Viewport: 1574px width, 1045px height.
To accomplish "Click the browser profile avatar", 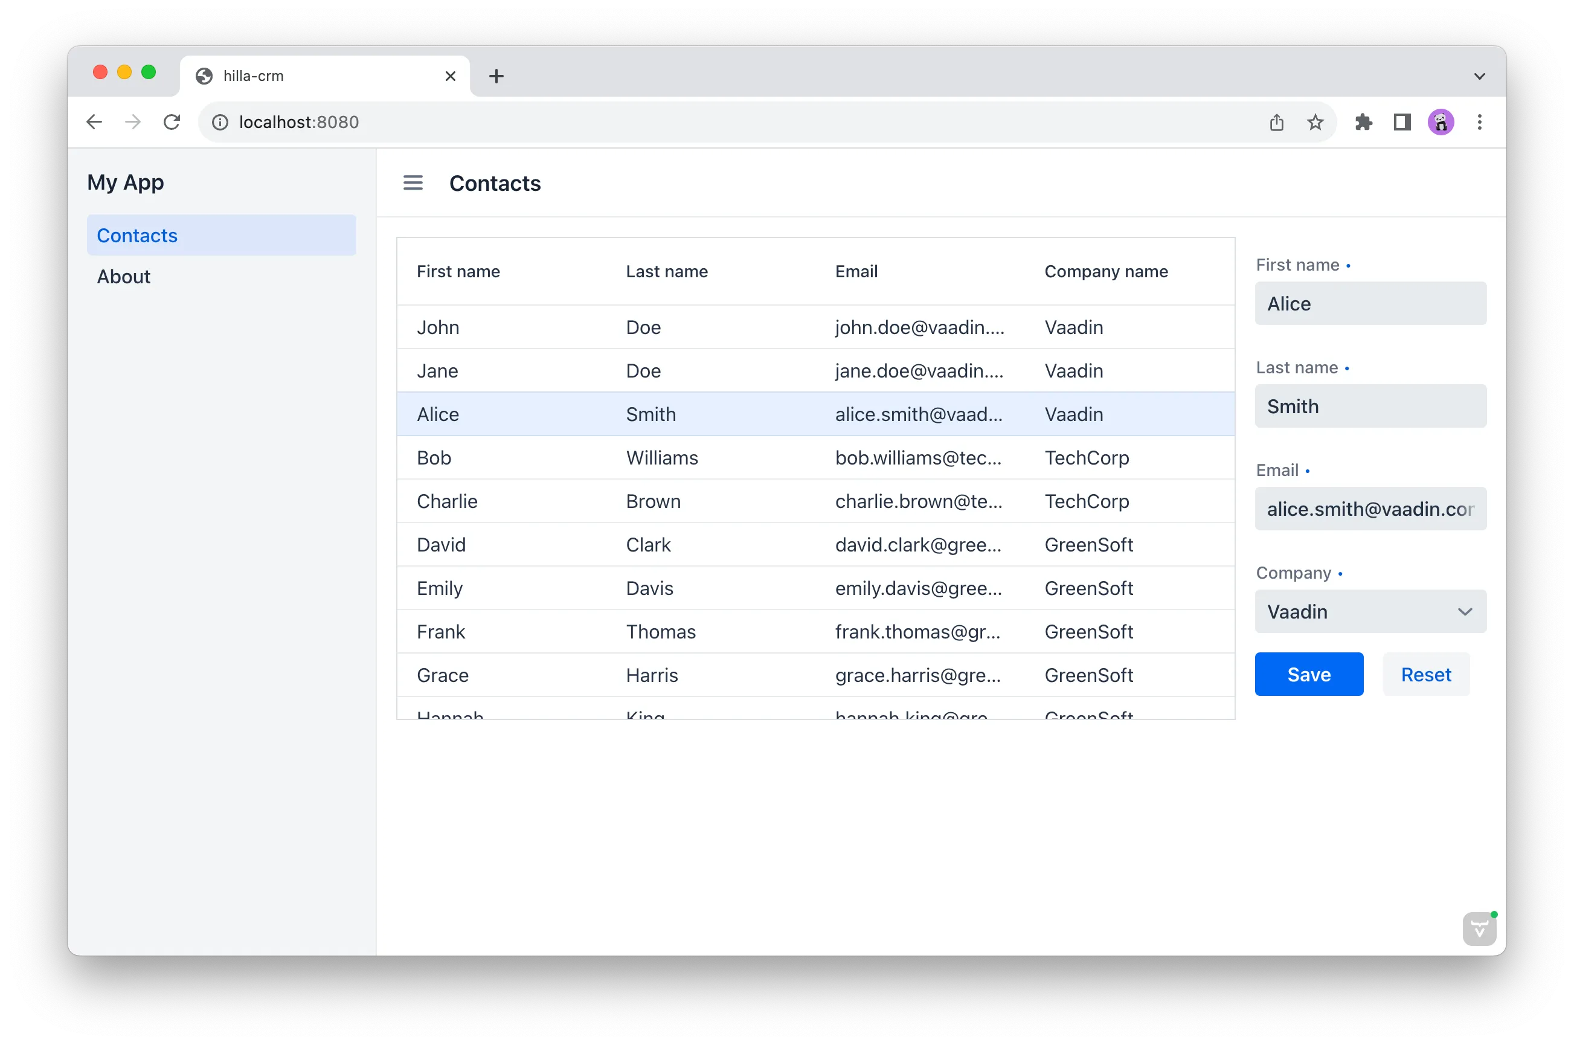I will [x=1441, y=122].
